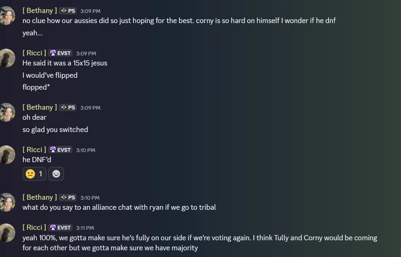Click the PS server tag on Bethany's first message

tap(68, 11)
